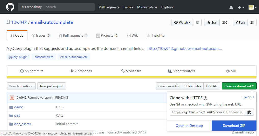Click Issues in top navigation

pyautogui.click(x=128, y=7)
